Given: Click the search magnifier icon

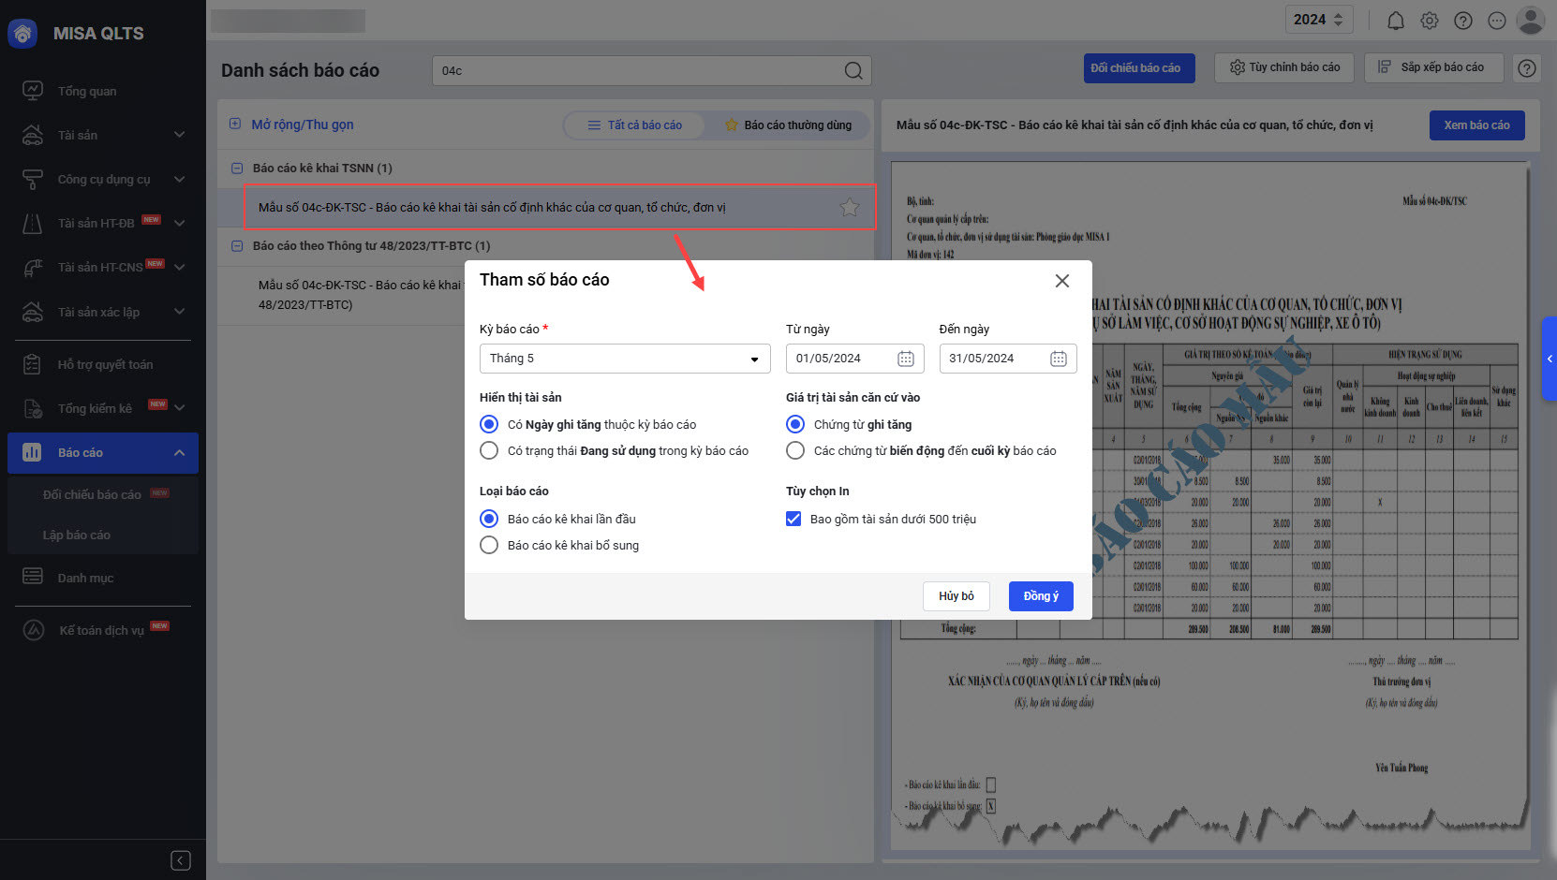Looking at the screenshot, I should pos(853,71).
